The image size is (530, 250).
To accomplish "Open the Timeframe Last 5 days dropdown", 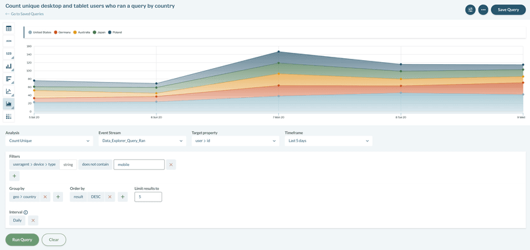I will (x=329, y=141).
